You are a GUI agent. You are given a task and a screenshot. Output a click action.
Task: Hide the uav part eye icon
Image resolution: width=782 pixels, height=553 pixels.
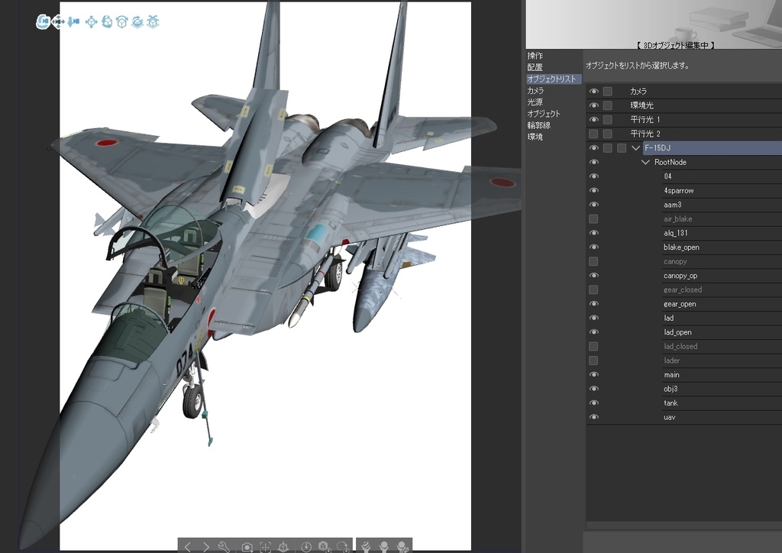coord(593,417)
